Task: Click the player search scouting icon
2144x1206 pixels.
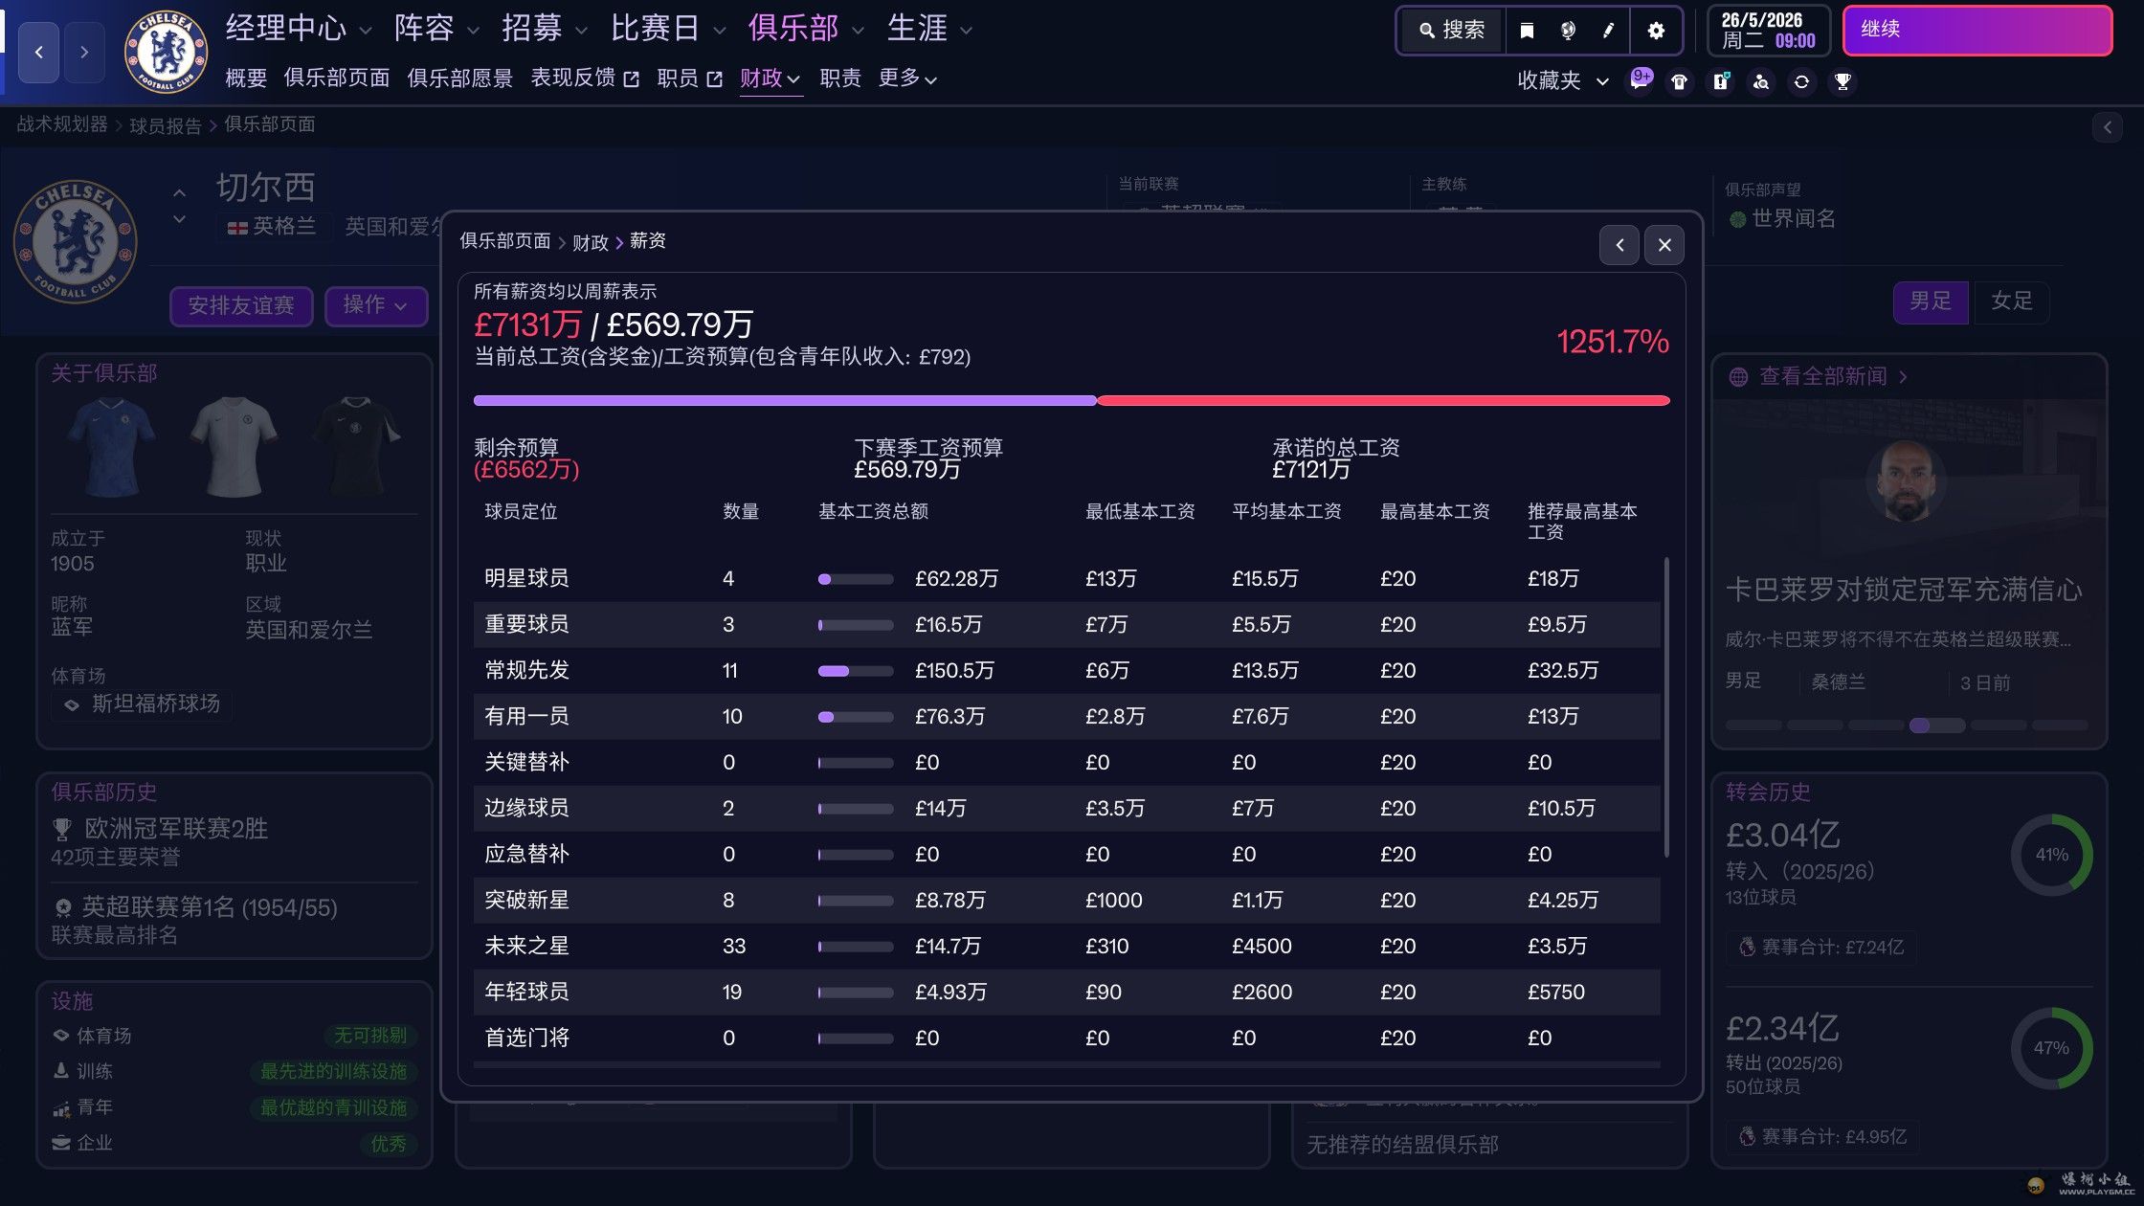Action: [x=1761, y=82]
